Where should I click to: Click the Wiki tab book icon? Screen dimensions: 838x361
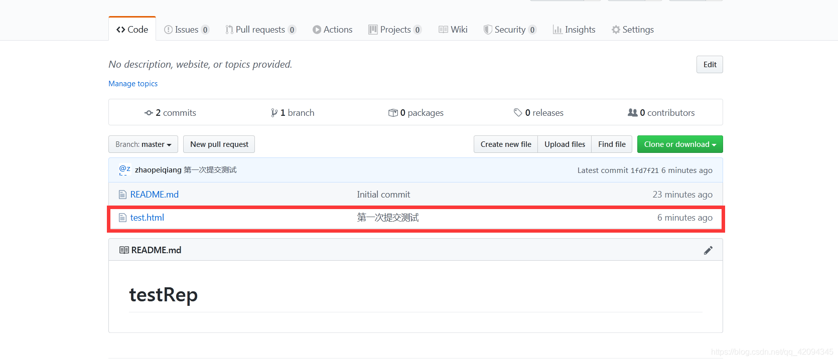[443, 30]
